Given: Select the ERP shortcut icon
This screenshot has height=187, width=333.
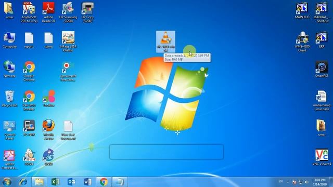Looking at the screenshot, I should [322, 40].
